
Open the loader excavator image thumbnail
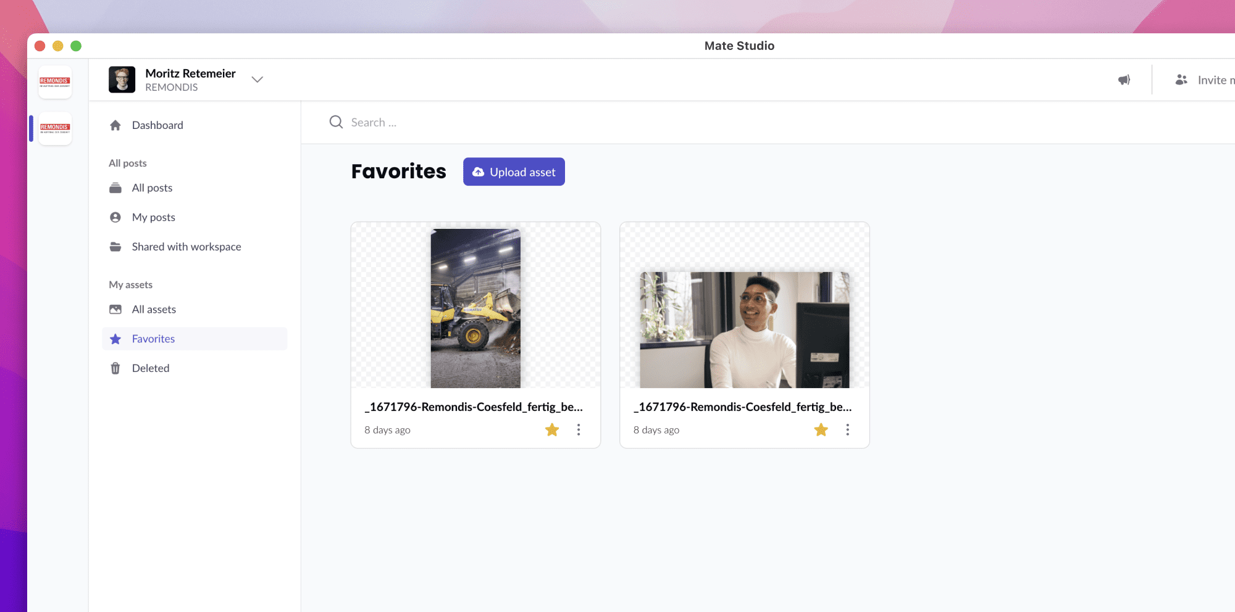coord(475,308)
